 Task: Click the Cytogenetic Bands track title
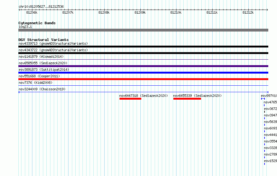[37, 23]
